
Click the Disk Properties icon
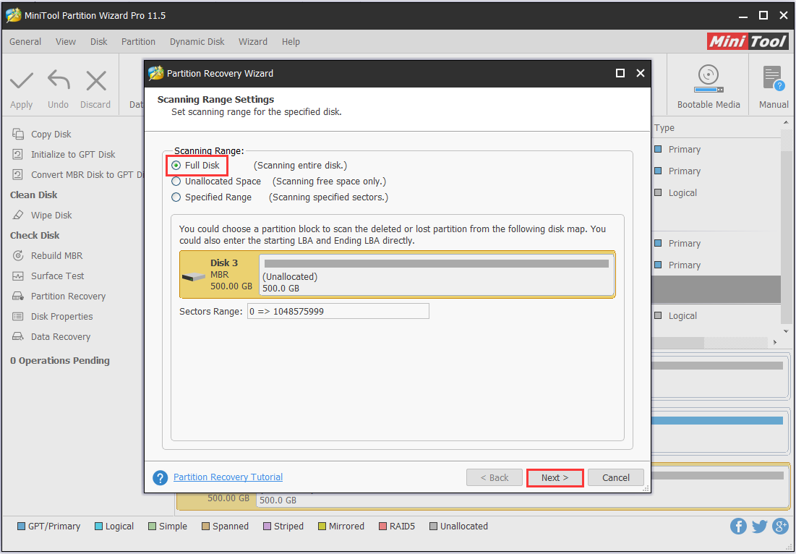pyautogui.click(x=18, y=316)
